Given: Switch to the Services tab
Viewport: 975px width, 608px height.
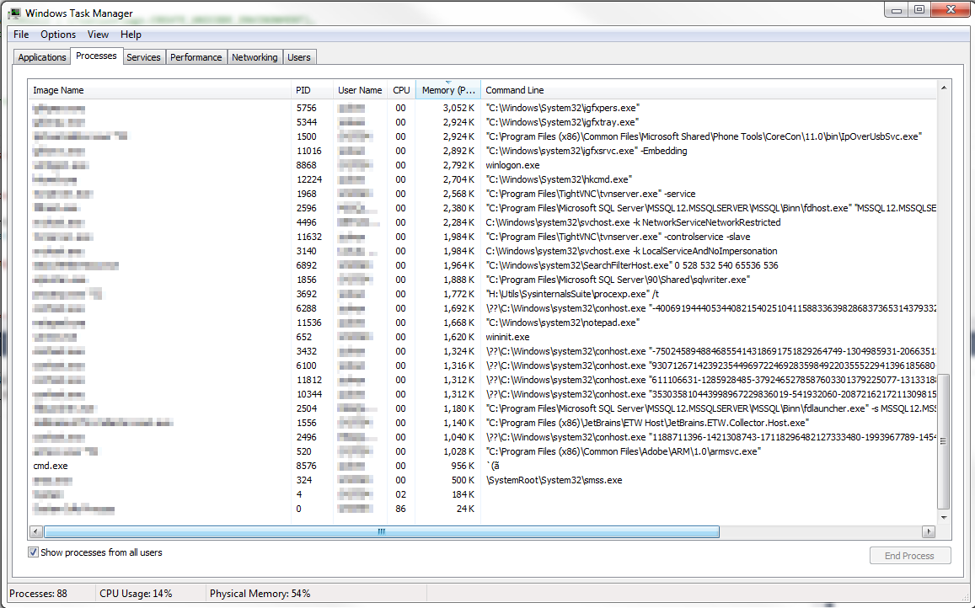Looking at the screenshot, I should click(143, 57).
